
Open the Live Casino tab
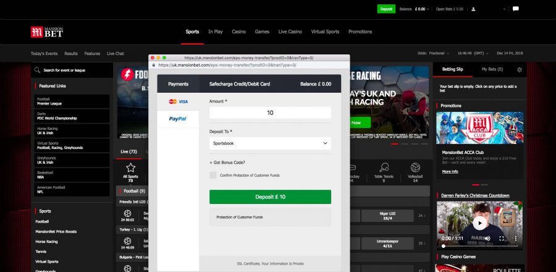290,32
